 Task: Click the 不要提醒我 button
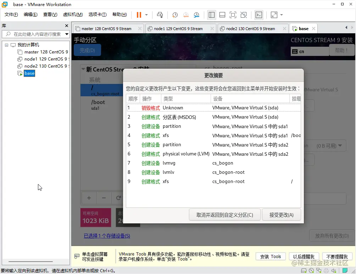337,257
